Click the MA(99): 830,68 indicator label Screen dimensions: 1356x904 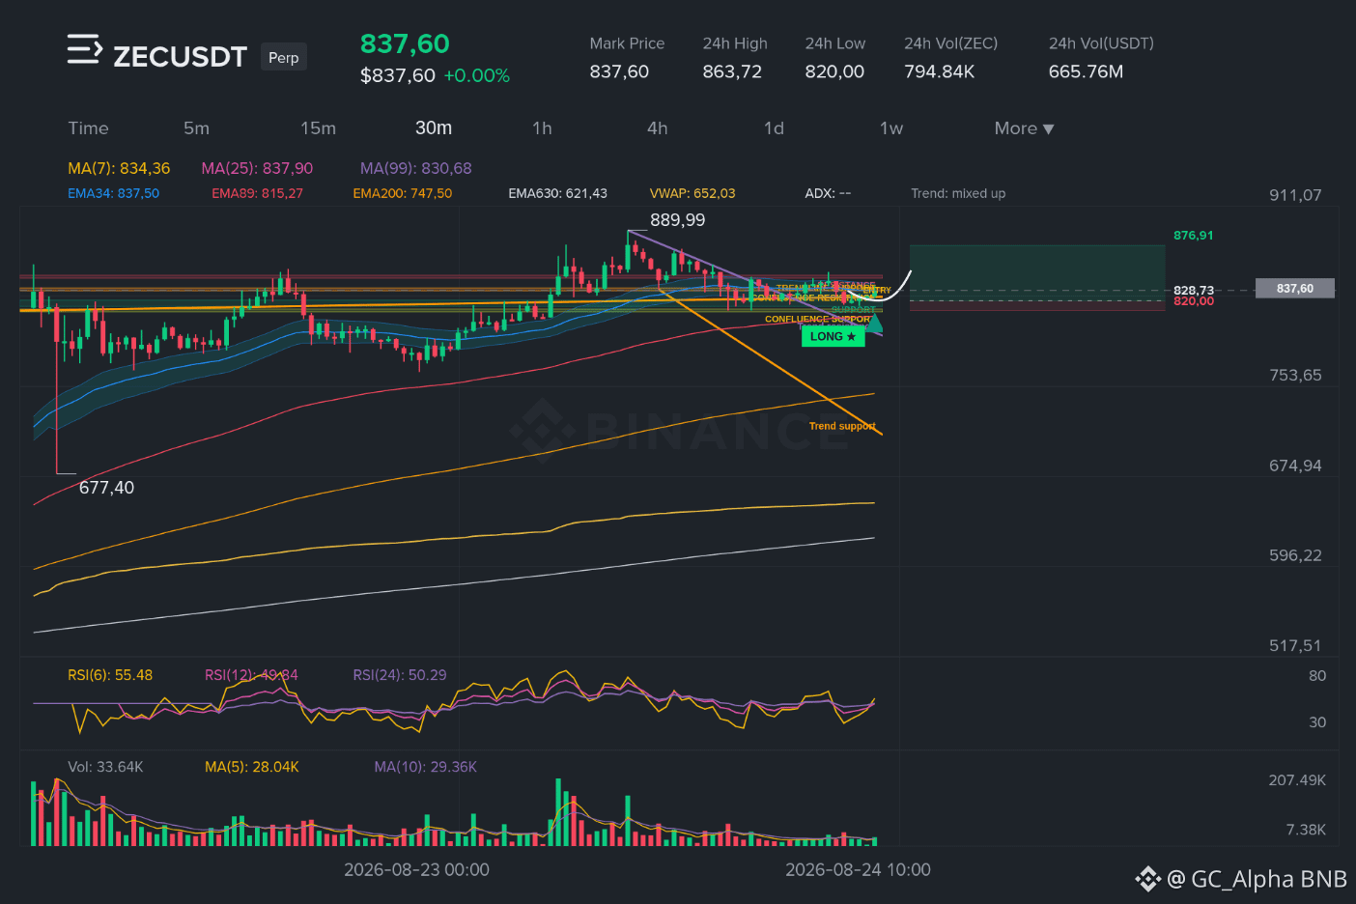(416, 168)
